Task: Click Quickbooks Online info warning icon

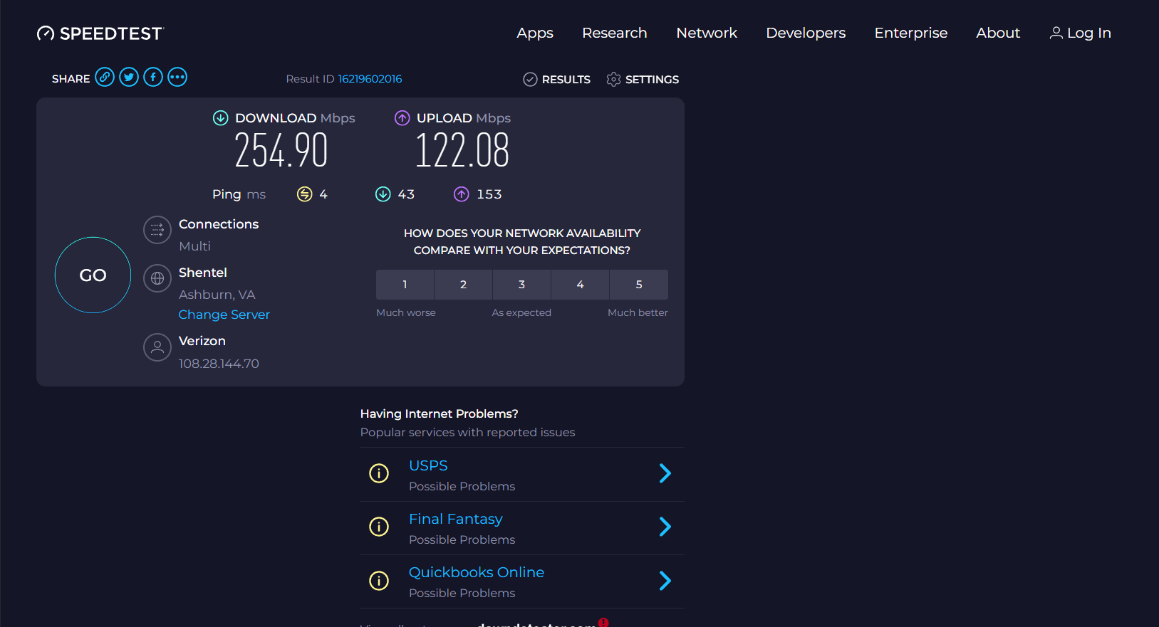Action: coord(379,581)
